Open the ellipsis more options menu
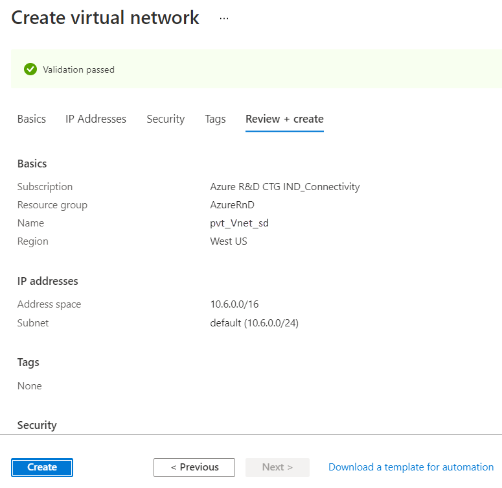Image resolution: width=502 pixels, height=488 pixels. pyautogui.click(x=224, y=19)
